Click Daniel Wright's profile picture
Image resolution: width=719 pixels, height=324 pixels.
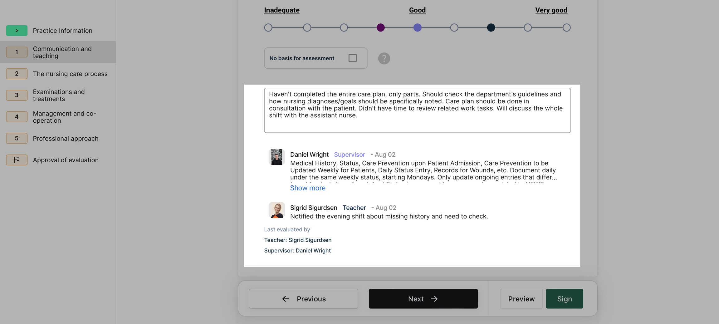[x=276, y=157]
